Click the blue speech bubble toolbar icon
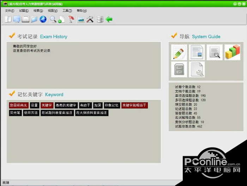 [17, 19]
